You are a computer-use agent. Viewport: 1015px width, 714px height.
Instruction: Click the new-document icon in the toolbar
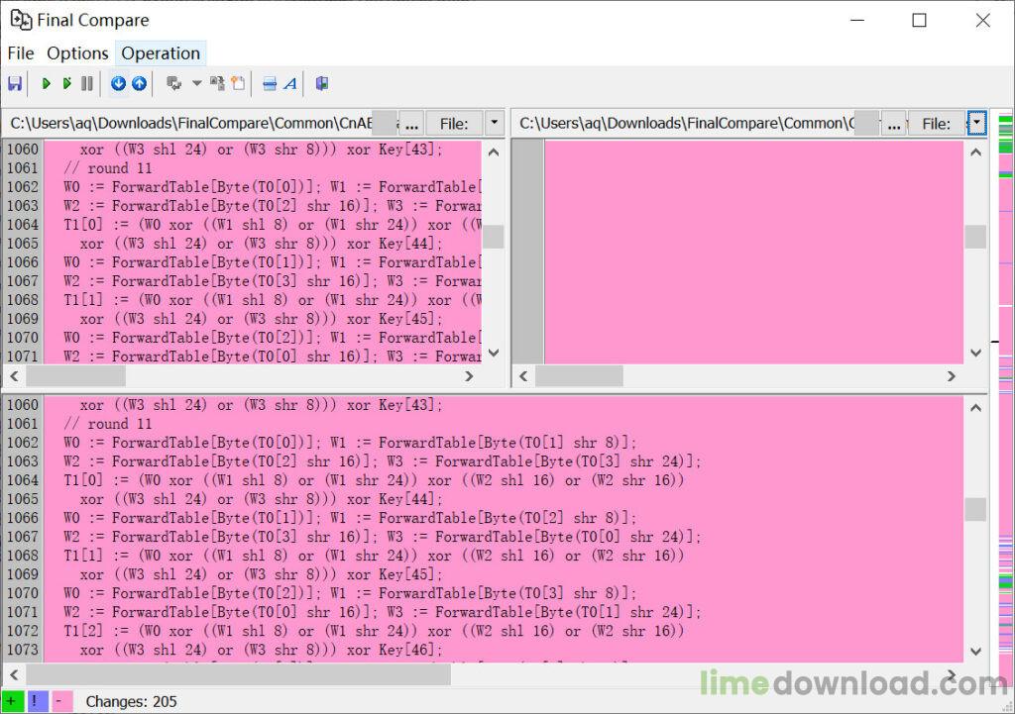pyautogui.click(x=238, y=84)
